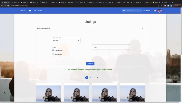Collapse the Custom search panel chevron
182x103 pixels.
(x=142, y=28)
